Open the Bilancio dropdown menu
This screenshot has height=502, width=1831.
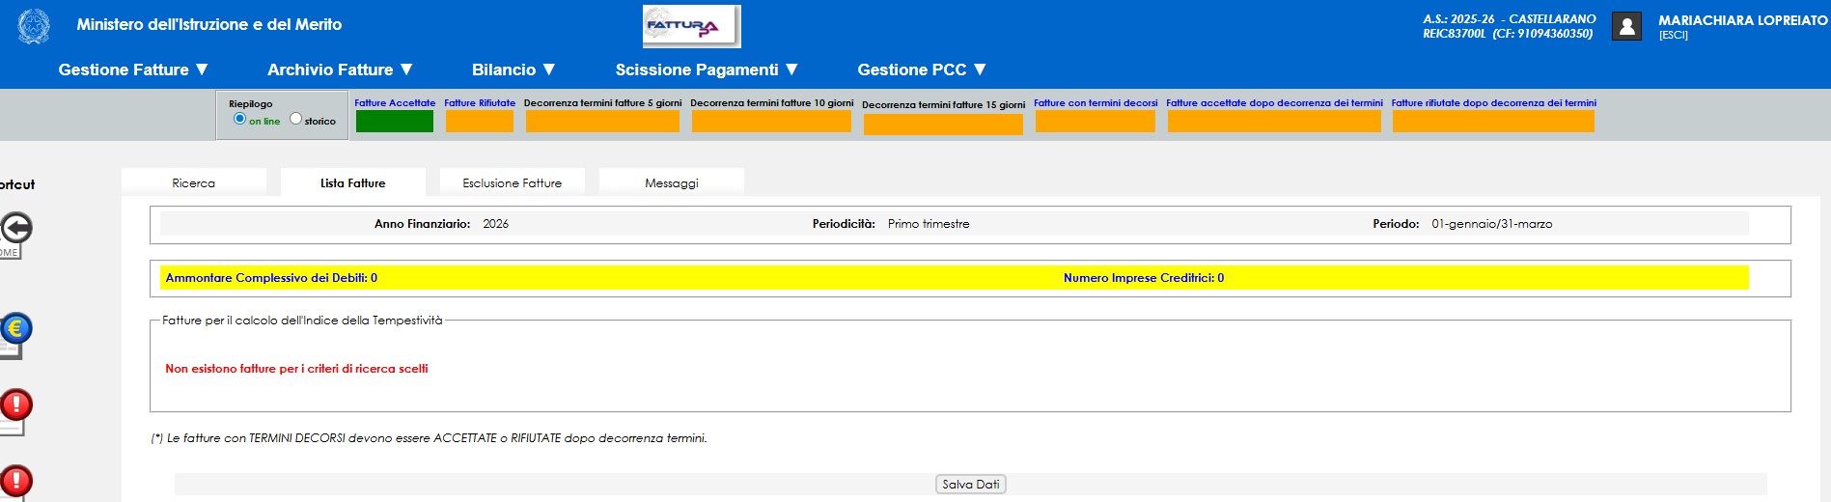pyautogui.click(x=513, y=70)
